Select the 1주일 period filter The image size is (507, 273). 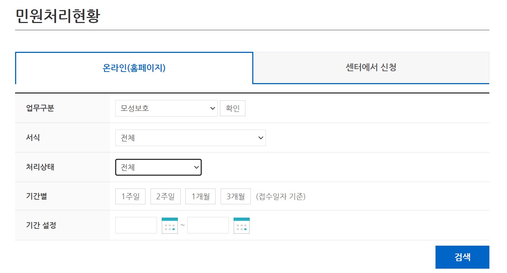click(x=130, y=196)
